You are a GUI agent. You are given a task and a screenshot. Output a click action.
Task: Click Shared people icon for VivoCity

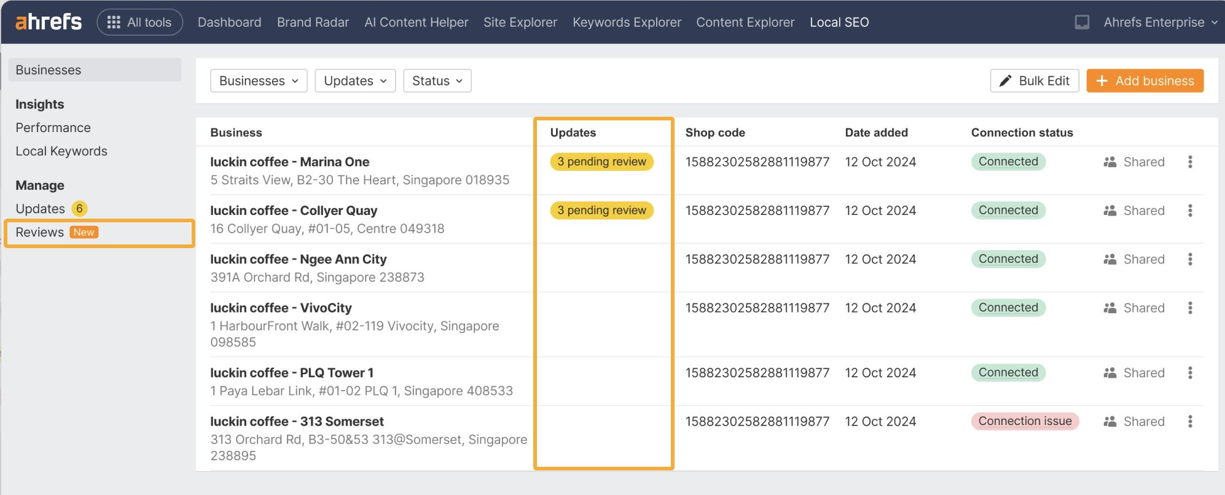pyautogui.click(x=1110, y=308)
